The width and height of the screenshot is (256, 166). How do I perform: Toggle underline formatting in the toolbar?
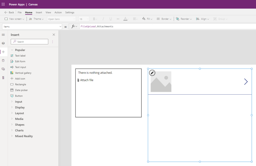110,19
